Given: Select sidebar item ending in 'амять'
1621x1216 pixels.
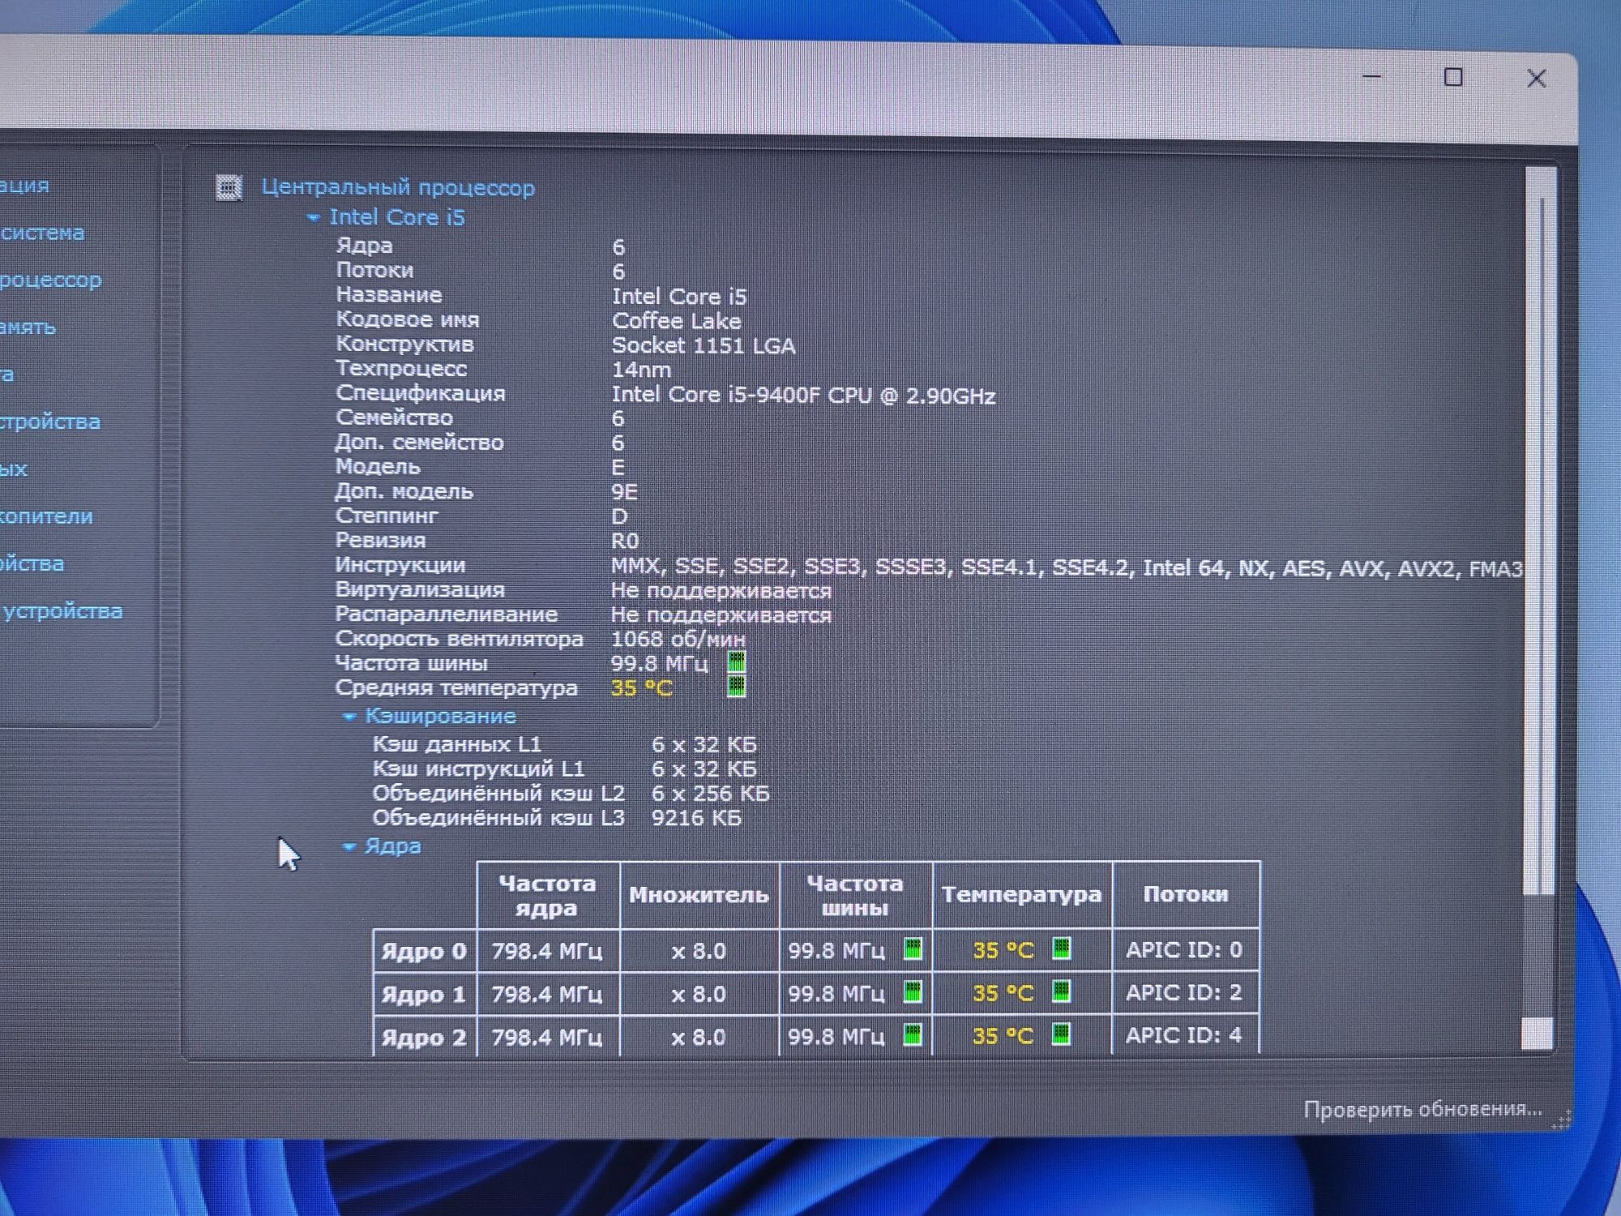Looking at the screenshot, I should pos(28,328).
